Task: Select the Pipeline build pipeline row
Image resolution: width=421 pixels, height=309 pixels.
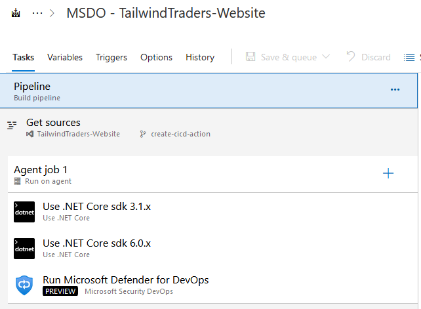Action: (x=209, y=91)
